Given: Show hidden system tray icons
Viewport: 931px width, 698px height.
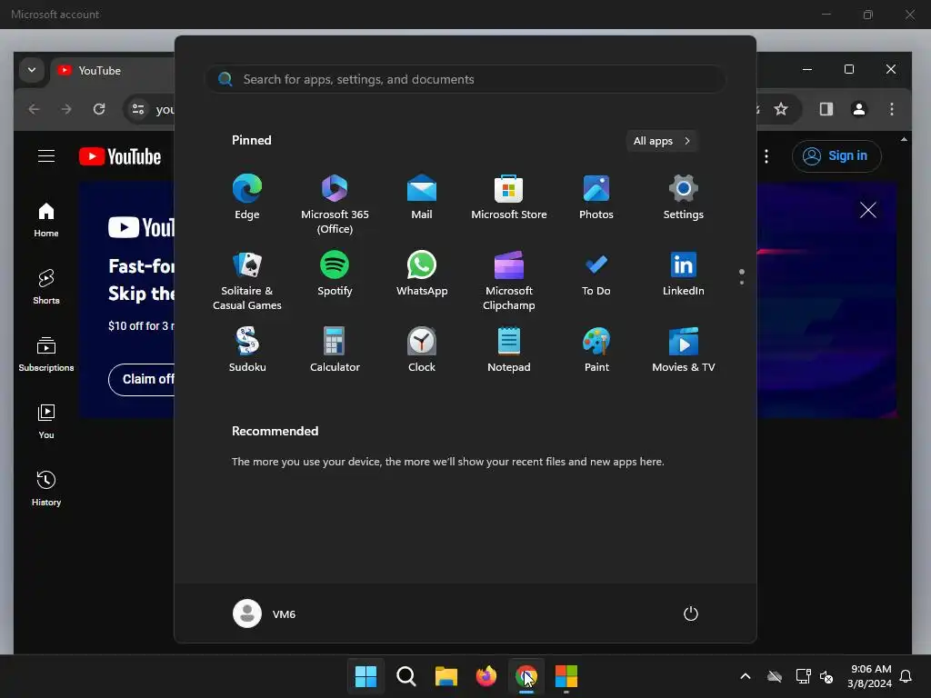Looking at the screenshot, I should pyautogui.click(x=746, y=676).
